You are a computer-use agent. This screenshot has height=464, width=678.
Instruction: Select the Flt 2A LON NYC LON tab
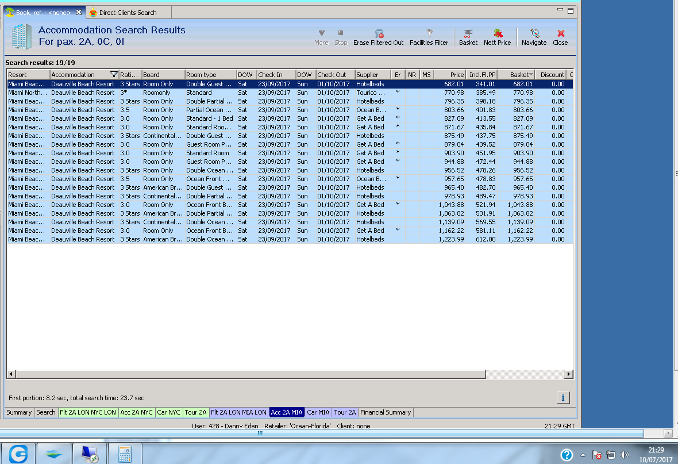tap(88, 412)
